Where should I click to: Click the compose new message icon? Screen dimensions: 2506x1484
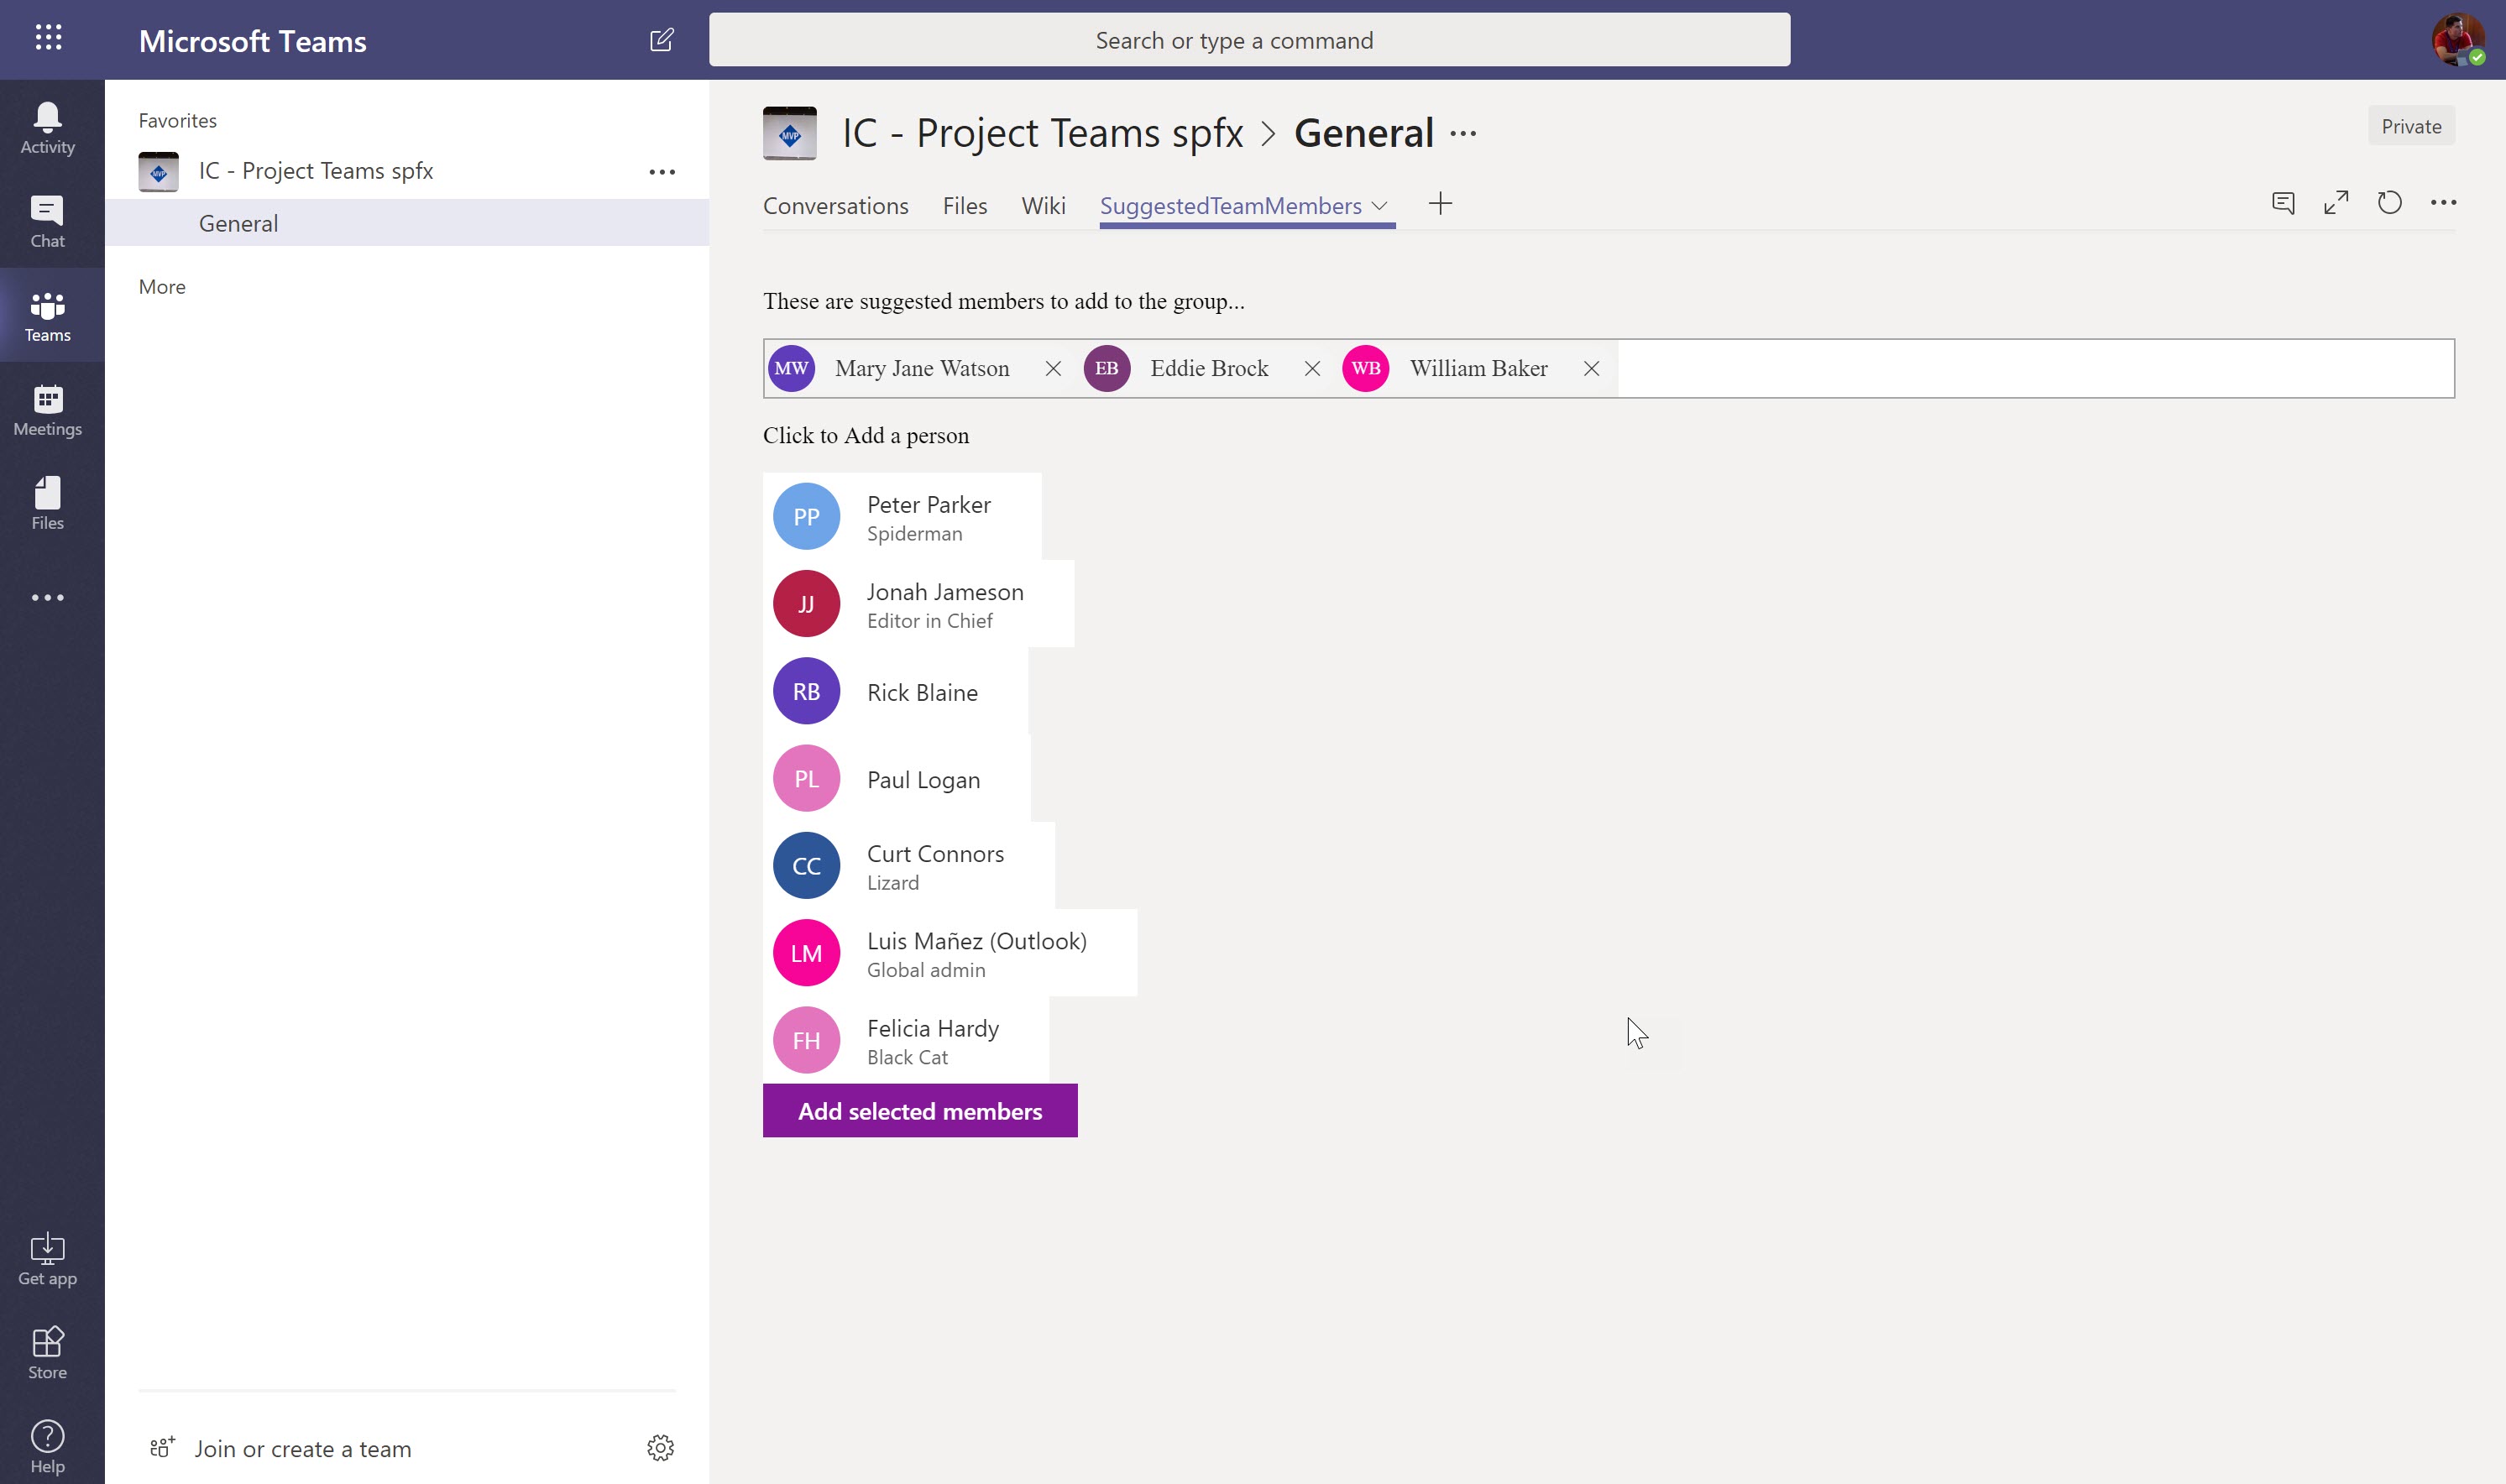(x=661, y=39)
